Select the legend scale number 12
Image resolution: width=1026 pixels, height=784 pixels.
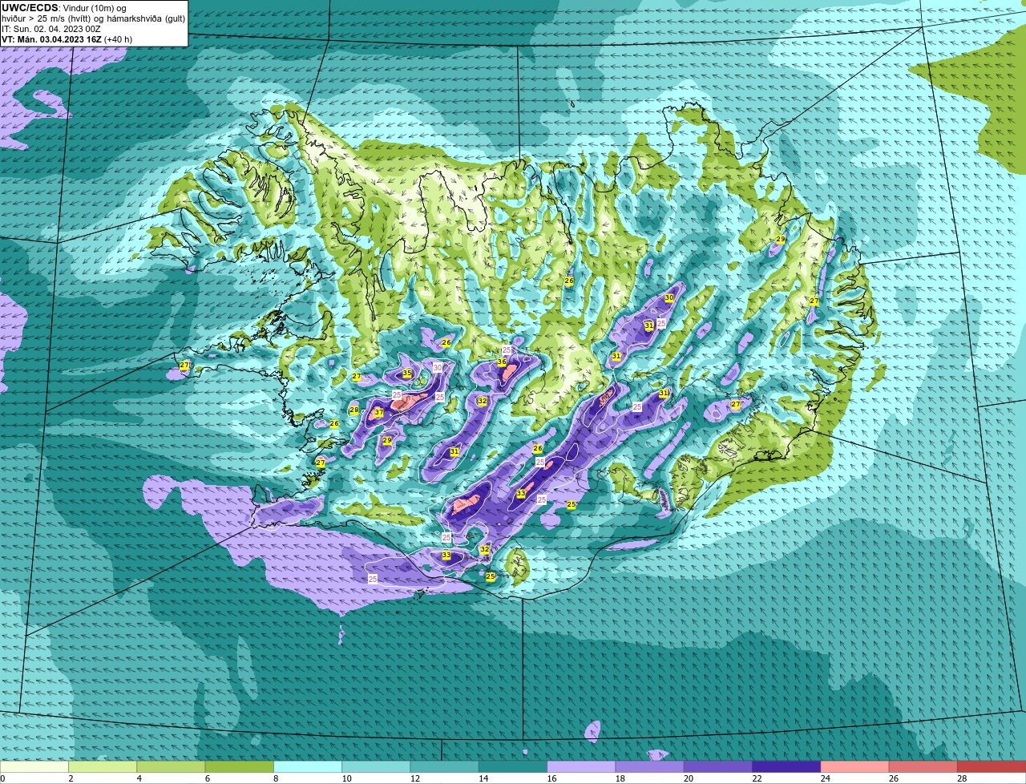pyautogui.click(x=415, y=778)
